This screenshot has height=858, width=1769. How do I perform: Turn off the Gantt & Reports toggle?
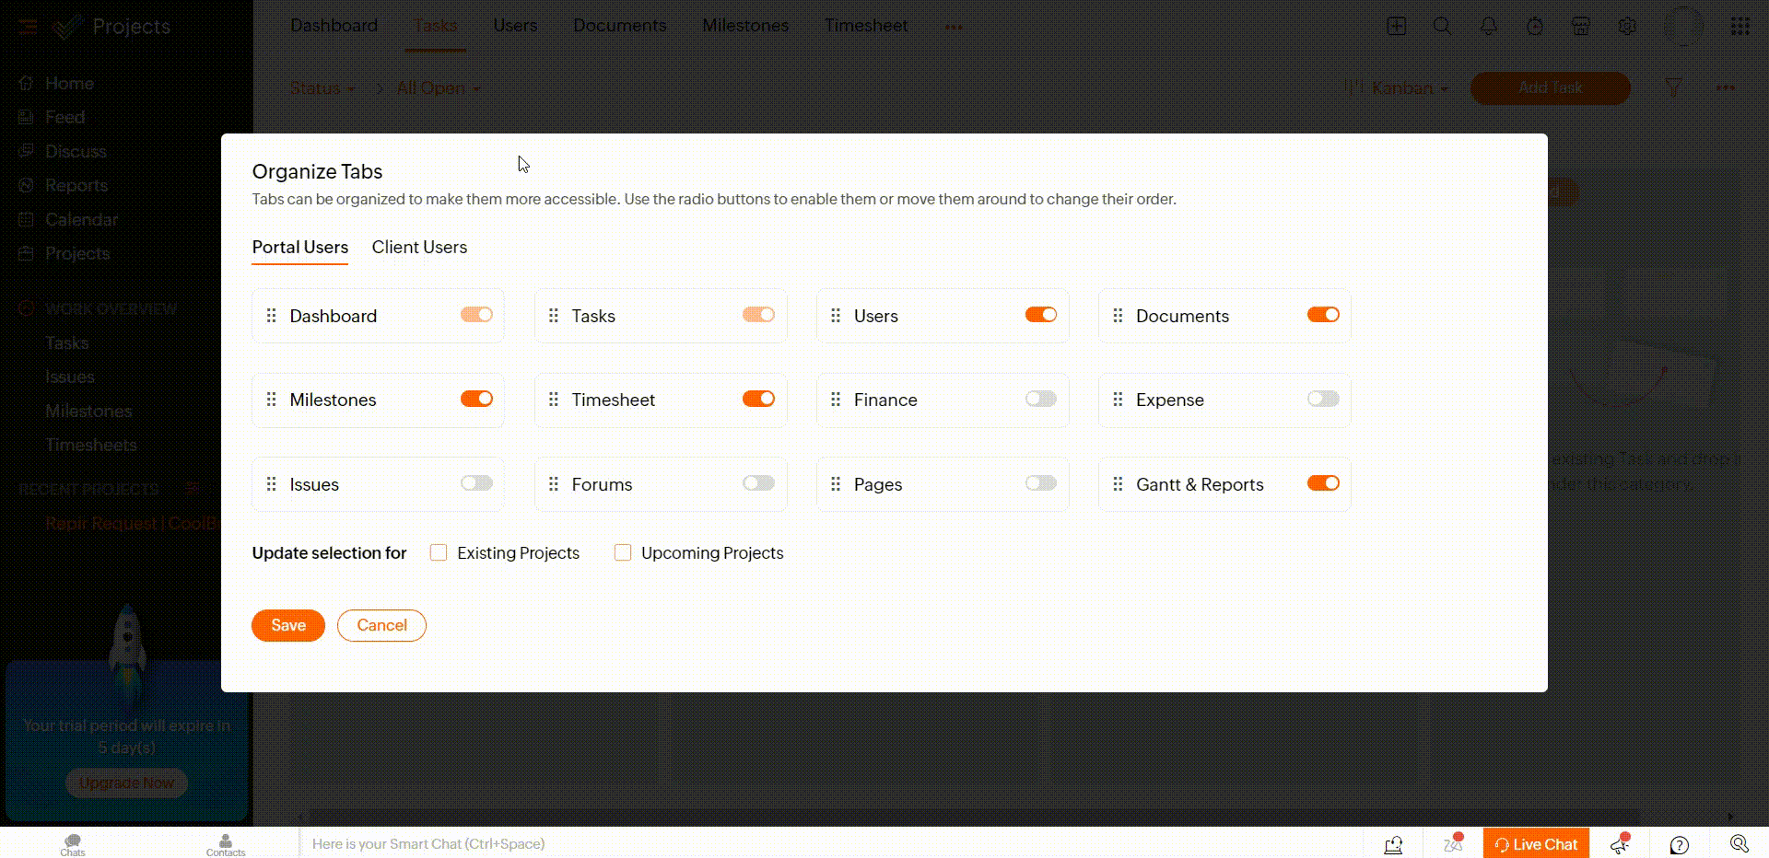click(x=1322, y=483)
